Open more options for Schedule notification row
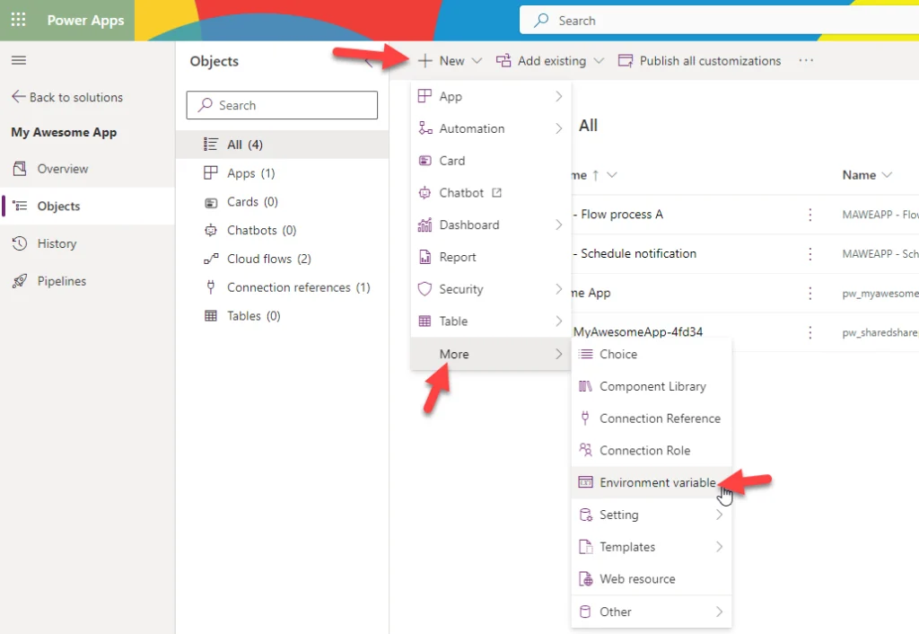The image size is (919, 634). click(810, 254)
